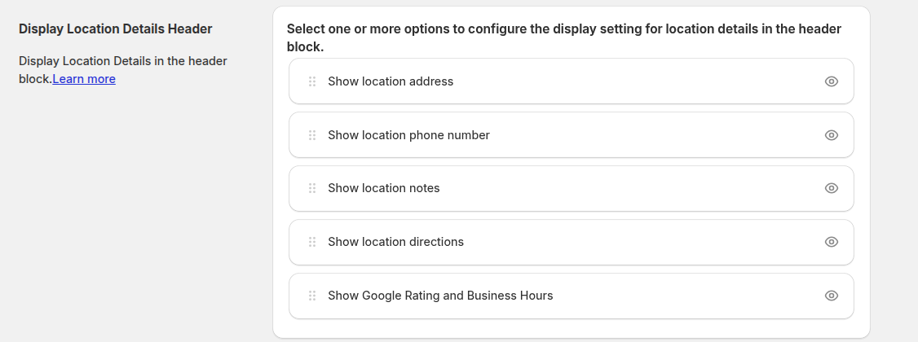Viewport: 918px width, 342px height.
Task: Click drag handle beside Show location phone number
Action: pyautogui.click(x=312, y=135)
